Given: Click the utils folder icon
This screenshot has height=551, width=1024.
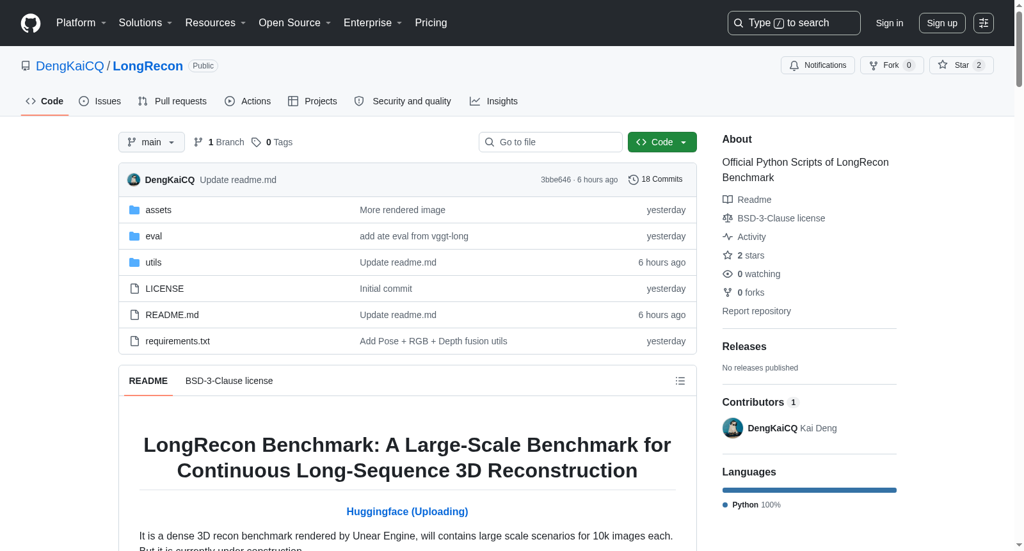Looking at the screenshot, I should tap(134, 262).
